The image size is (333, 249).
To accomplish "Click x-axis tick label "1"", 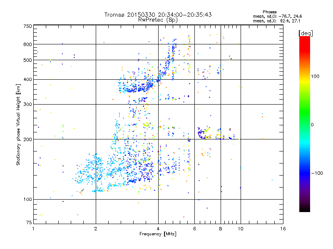I will point(33,229).
